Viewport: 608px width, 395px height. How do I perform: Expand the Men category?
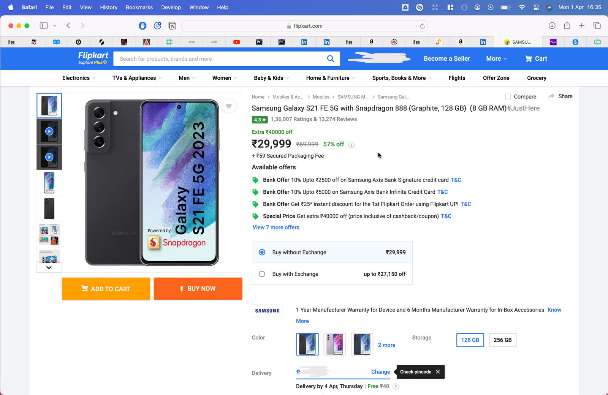[187, 78]
